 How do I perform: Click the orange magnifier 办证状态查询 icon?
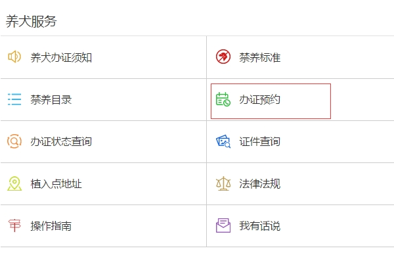[14, 141]
